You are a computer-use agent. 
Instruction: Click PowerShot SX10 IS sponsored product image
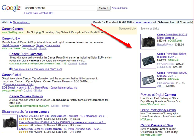[148, 42]
